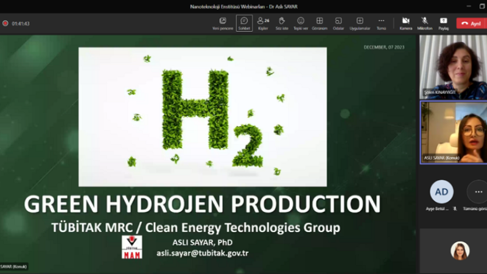
Task: Change the Görünüm view layout
Action: coord(319,24)
